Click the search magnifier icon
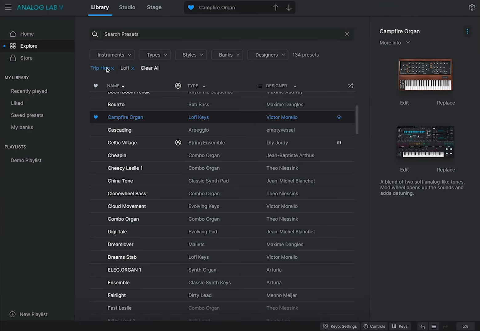This screenshot has width=480, height=331. pyautogui.click(x=95, y=34)
